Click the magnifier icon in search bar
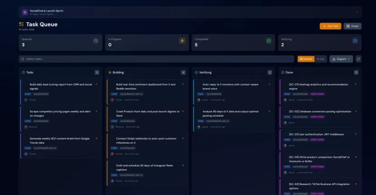376x195 pixels. pos(23,59)
